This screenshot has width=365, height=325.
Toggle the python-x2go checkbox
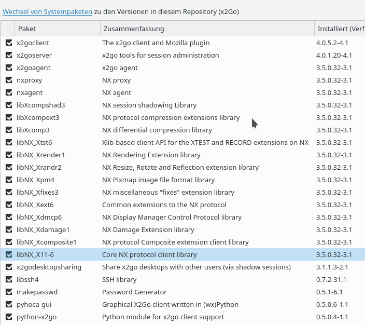(x=9, y=317)
